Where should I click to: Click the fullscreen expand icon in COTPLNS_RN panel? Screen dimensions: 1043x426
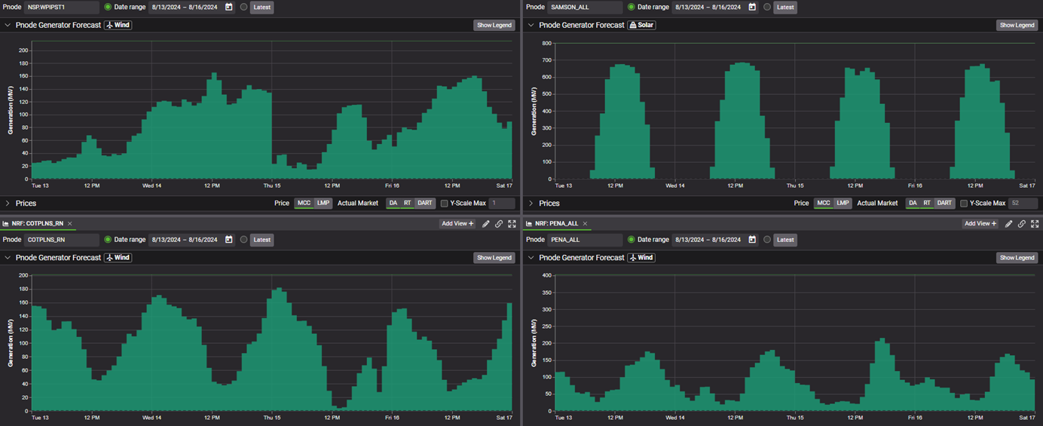click(x=512, y=224)
